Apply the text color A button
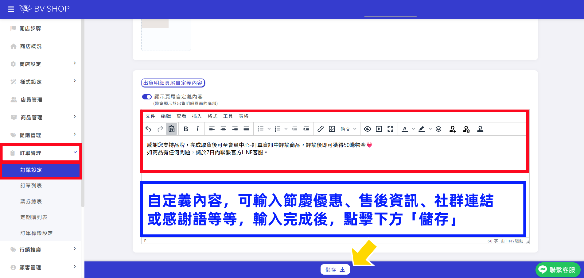 (405, 129)
